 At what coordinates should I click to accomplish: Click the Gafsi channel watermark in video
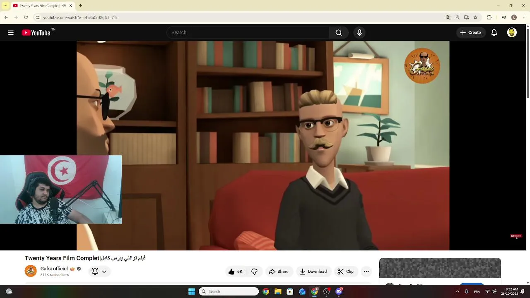point(422,66)
